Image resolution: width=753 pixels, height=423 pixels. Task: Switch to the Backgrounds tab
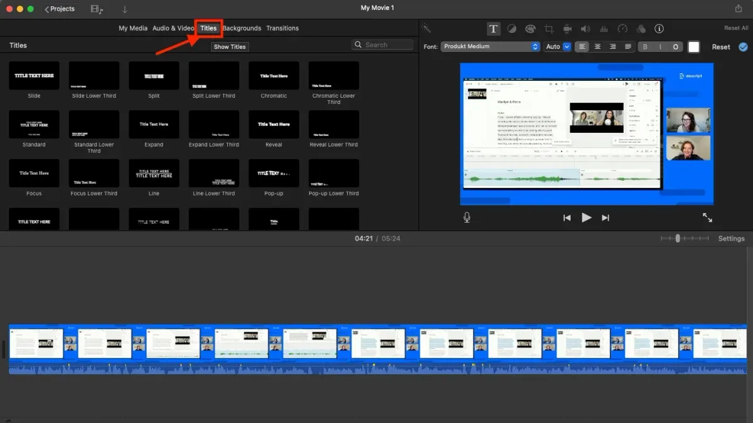242,28
